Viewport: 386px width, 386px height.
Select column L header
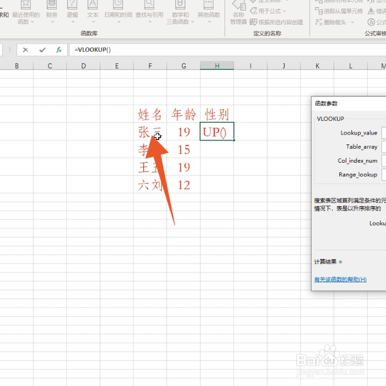tap(351, 66)
